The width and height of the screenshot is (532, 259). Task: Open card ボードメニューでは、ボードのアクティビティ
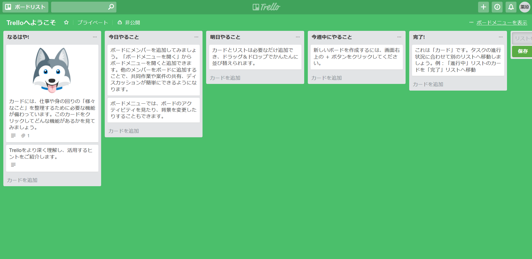point(154,110)
